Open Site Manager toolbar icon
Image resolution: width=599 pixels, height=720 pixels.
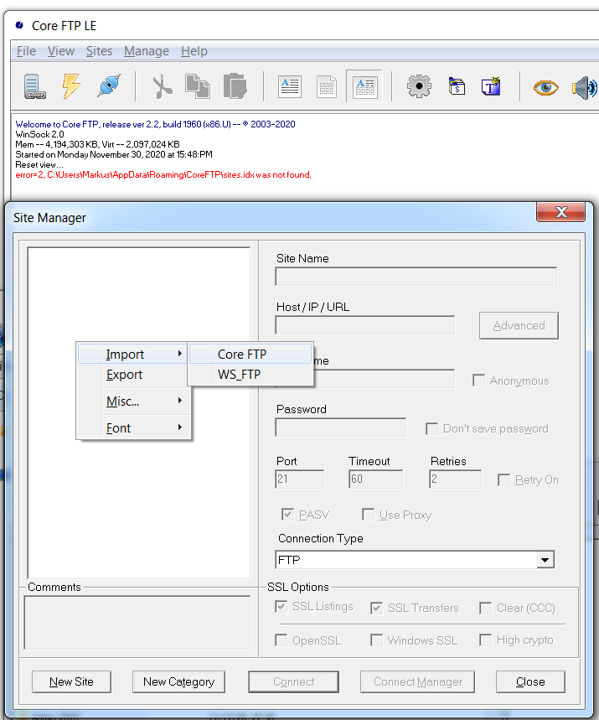[34, 86]
